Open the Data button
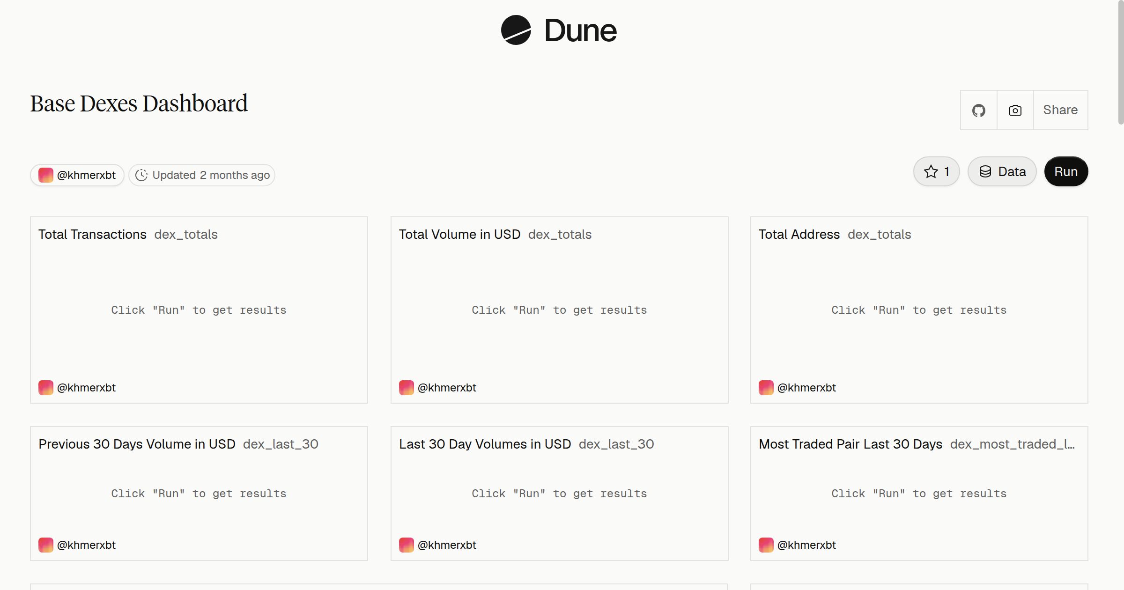The height and width of the screenshot is (590, 1124). 1002,171
